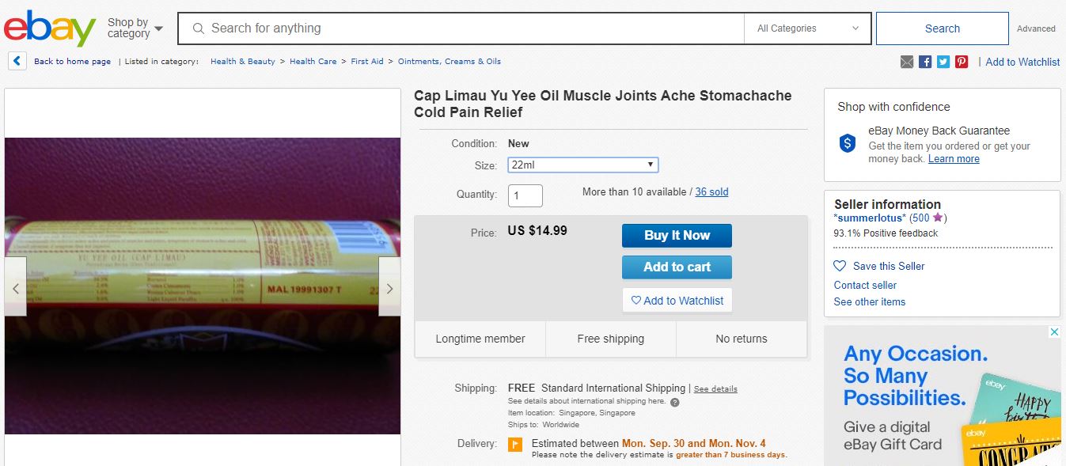Viewport: 1066px width, 466px height.
Task: Share listing on Facebook
Action: point(925,62)
